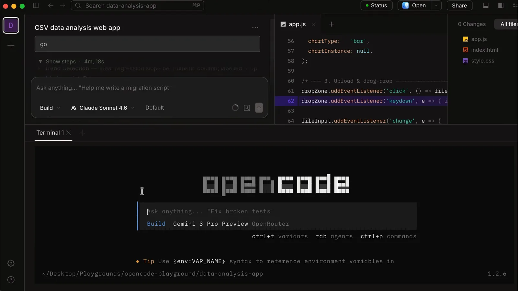This screenshot has height=291, width=518.
Task: Open settings with the gear icon
Action: [11, 263]
